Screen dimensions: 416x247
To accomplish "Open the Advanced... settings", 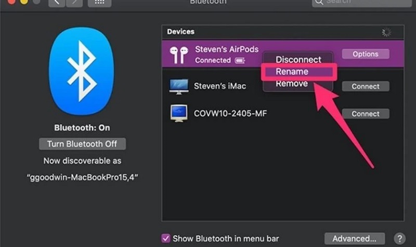I will coord(355,238).
